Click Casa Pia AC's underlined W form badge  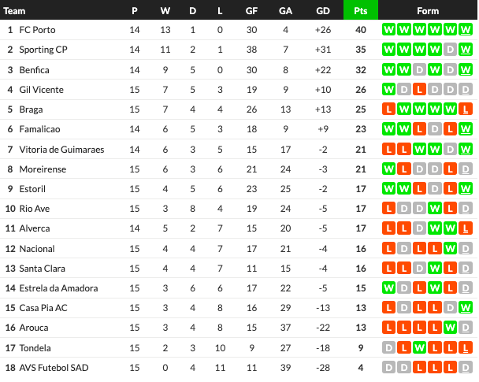pos(466,309)
